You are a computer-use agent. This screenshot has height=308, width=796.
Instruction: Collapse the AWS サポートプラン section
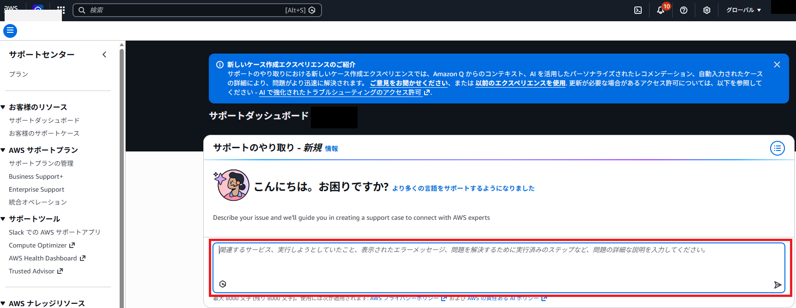(3, 150)
